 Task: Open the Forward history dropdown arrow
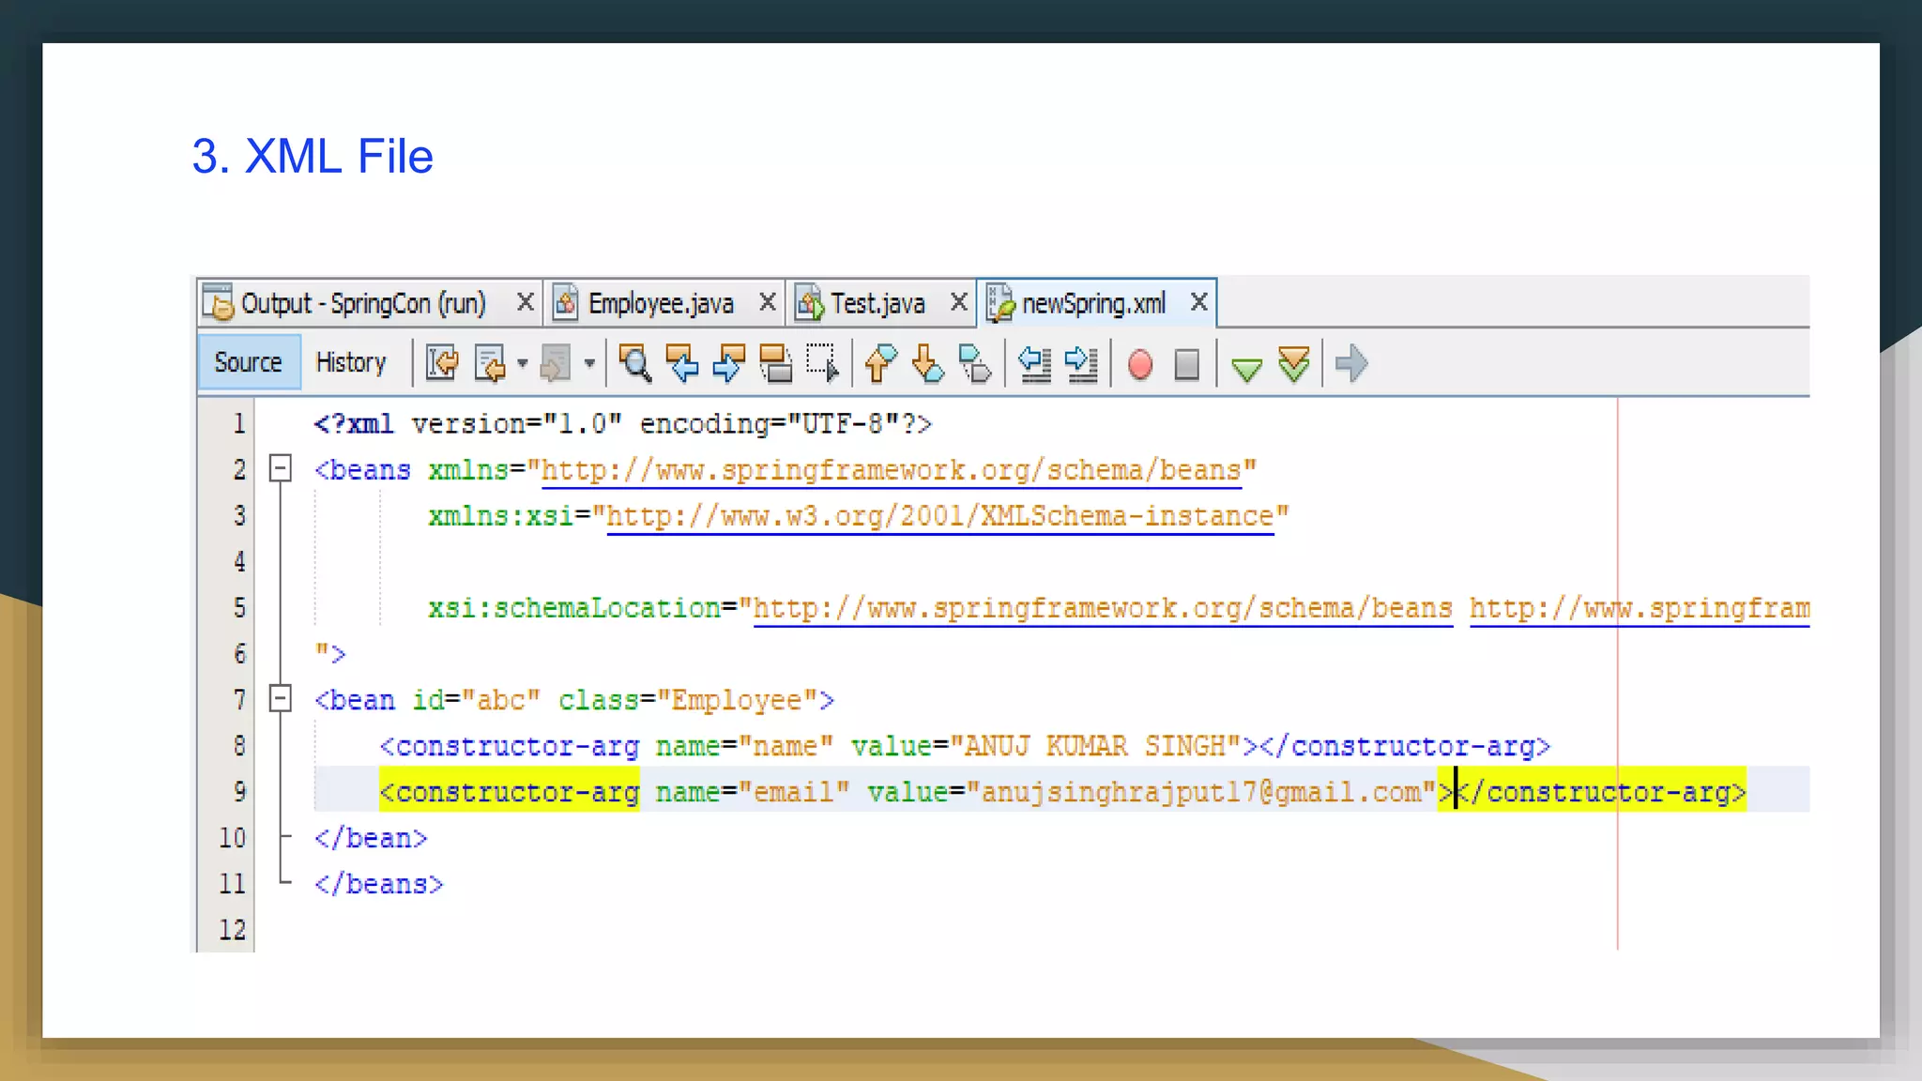tap(589, 363)
